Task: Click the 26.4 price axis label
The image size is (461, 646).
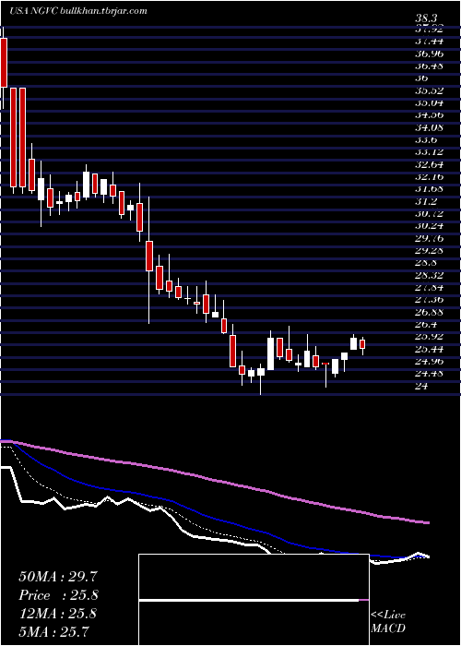Action: (x=426, y=325)
